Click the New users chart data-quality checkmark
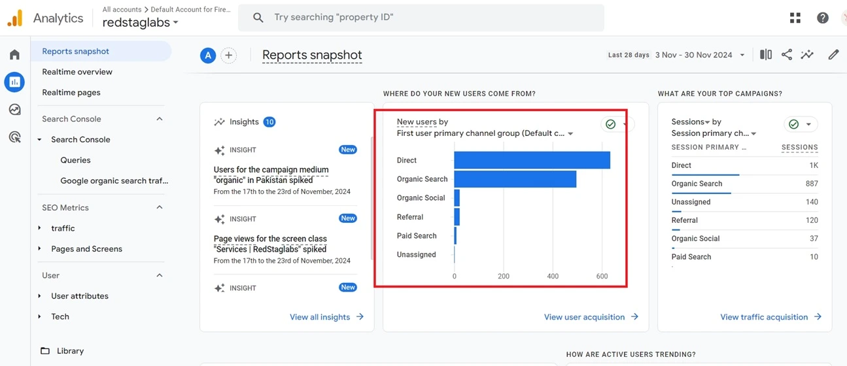 (611, 124)
